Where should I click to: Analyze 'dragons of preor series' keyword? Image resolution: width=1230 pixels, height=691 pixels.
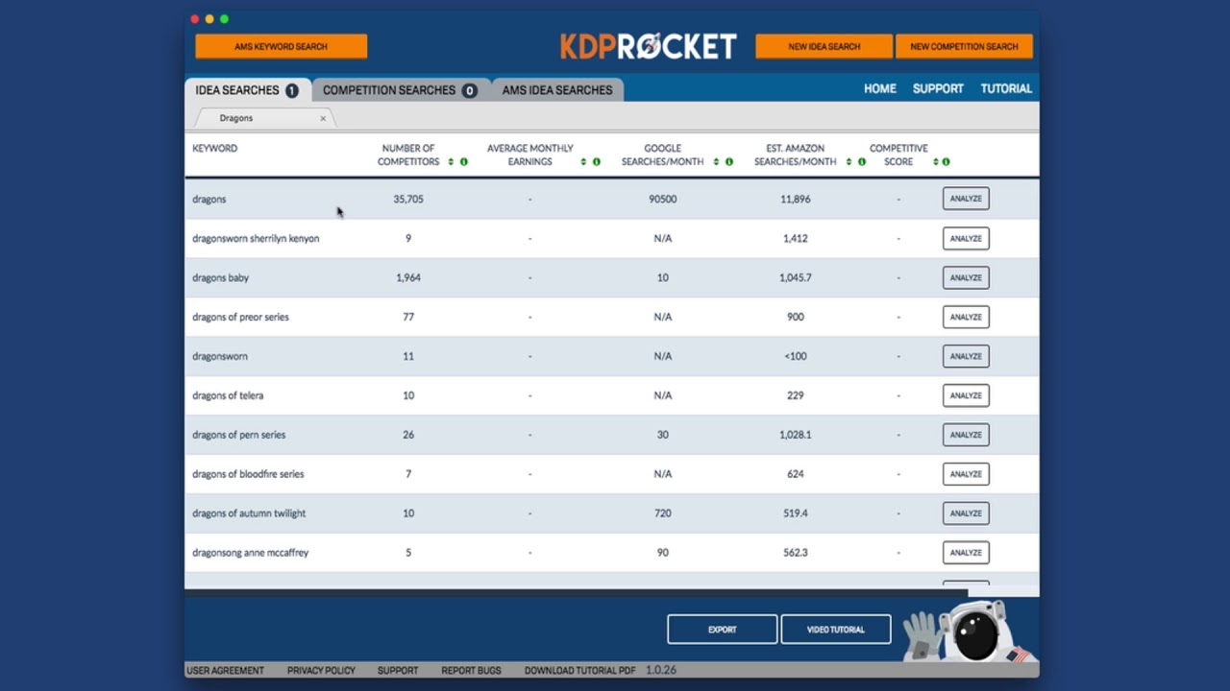[966, 317]
